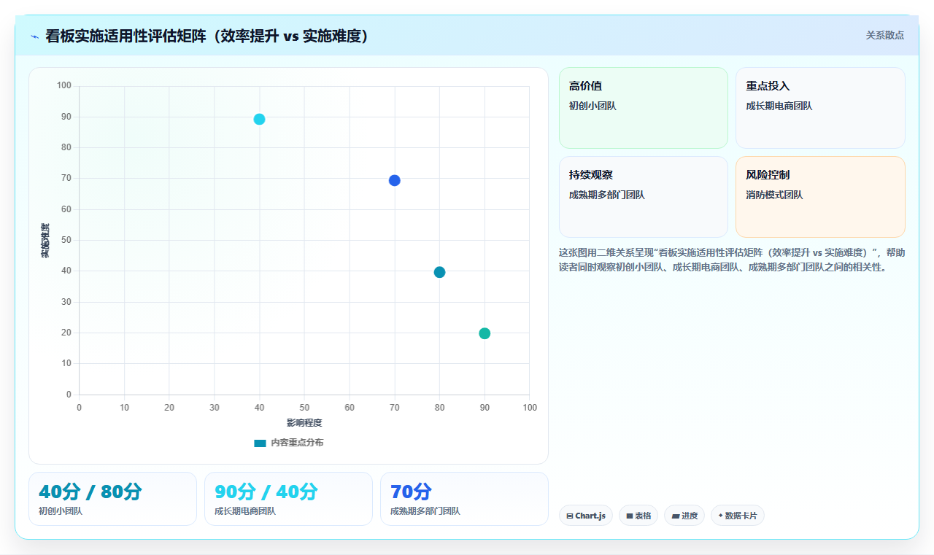This screenshot has height=555, width=934.
Task: Click the 实施难度 y-axis title
Action: coord(45,240)
